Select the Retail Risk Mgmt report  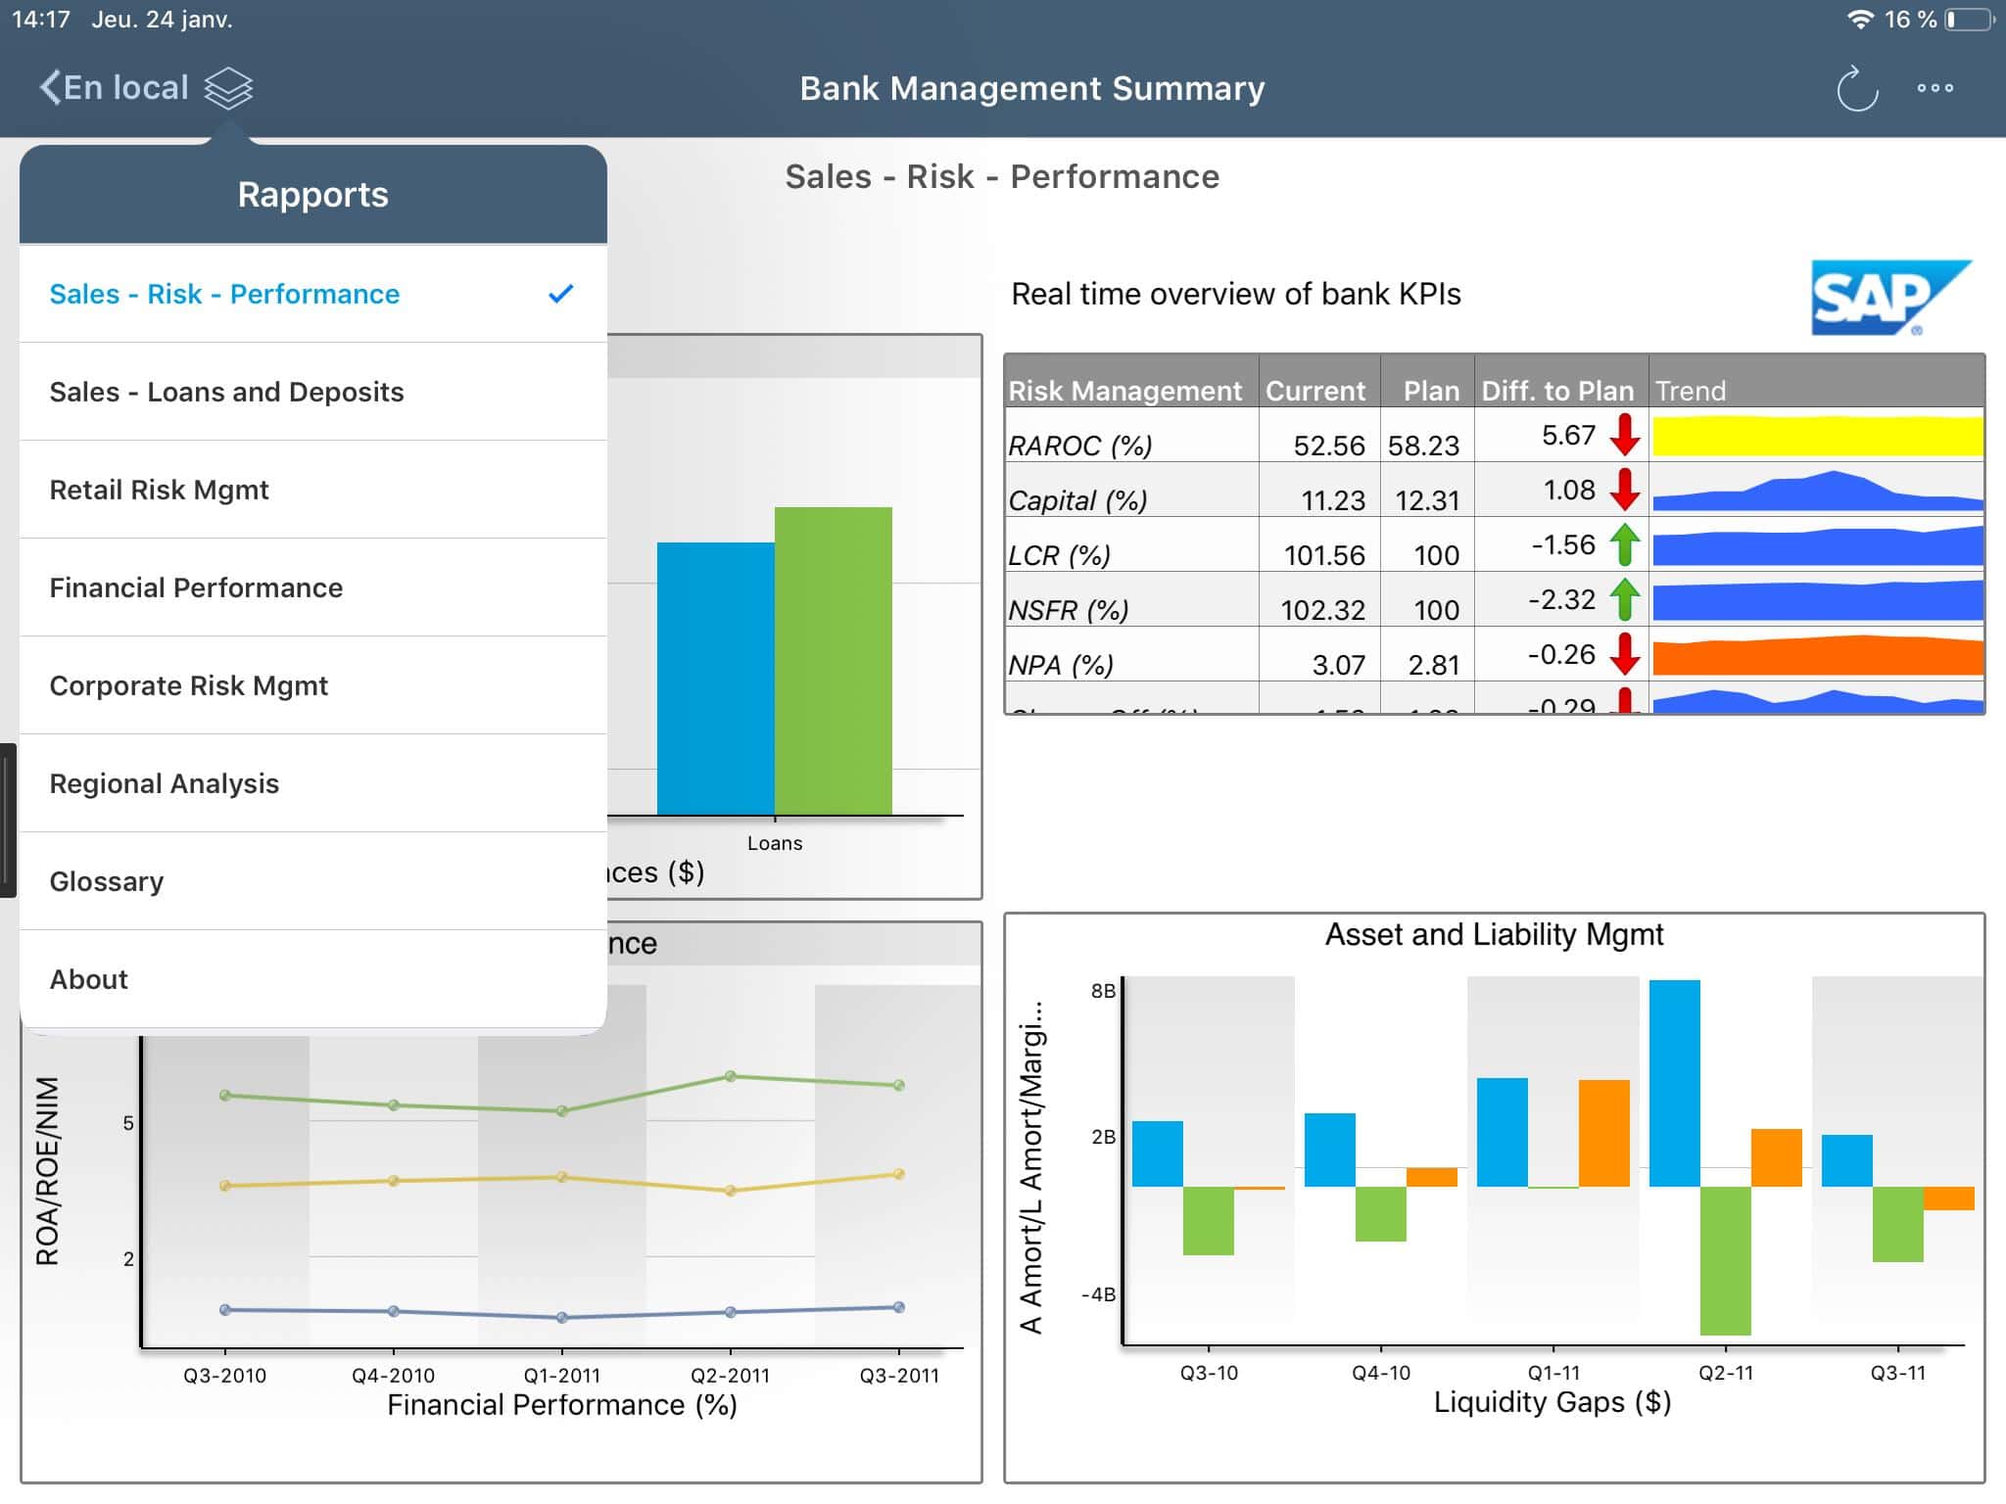click(158, 490)
